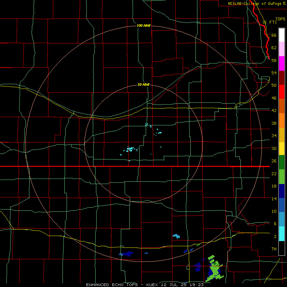Click the 100 NMI range ring label
Screen dimensions: 287x287
(143, 26)
